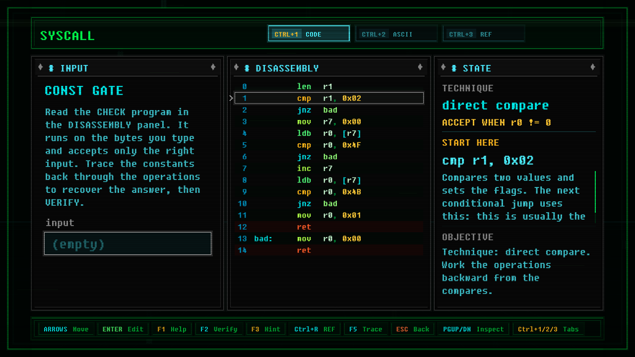Viewport: 635px width, 357px height.
Task: Select line 6 jnz bad
Action: tap(329, 157)
